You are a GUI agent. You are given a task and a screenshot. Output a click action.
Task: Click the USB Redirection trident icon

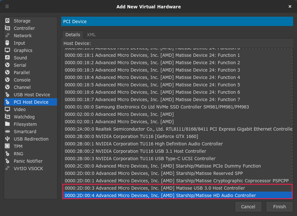(x=7, y=139)
